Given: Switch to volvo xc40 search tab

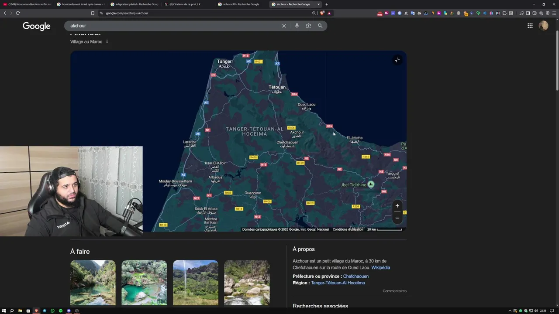Looking at the screenshot, I should (x=242, y=4).
